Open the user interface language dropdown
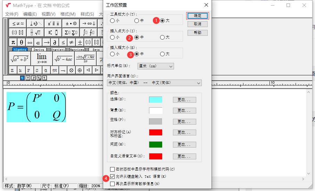 click(x=154, y=83)
